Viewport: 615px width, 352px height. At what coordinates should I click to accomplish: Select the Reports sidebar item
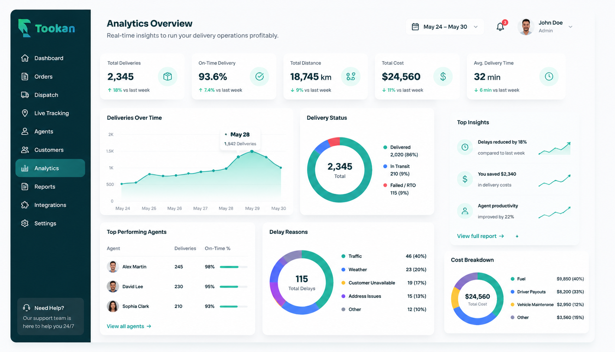(50, 187)
